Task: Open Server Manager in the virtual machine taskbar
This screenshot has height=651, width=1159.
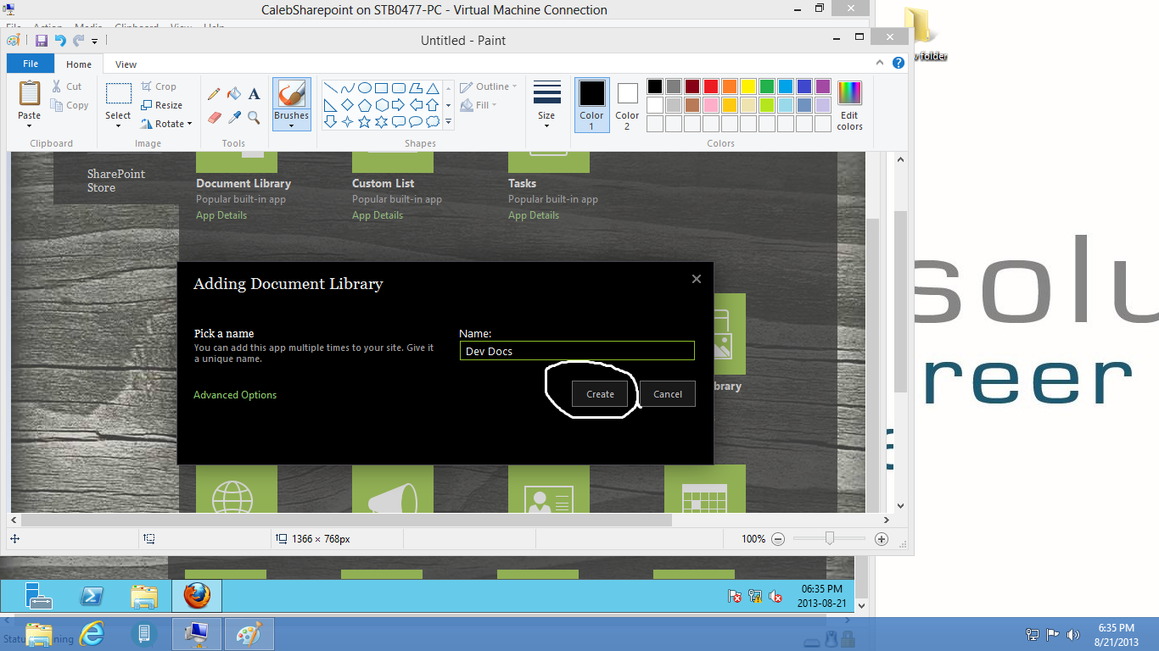Action: tap(39, 597)
